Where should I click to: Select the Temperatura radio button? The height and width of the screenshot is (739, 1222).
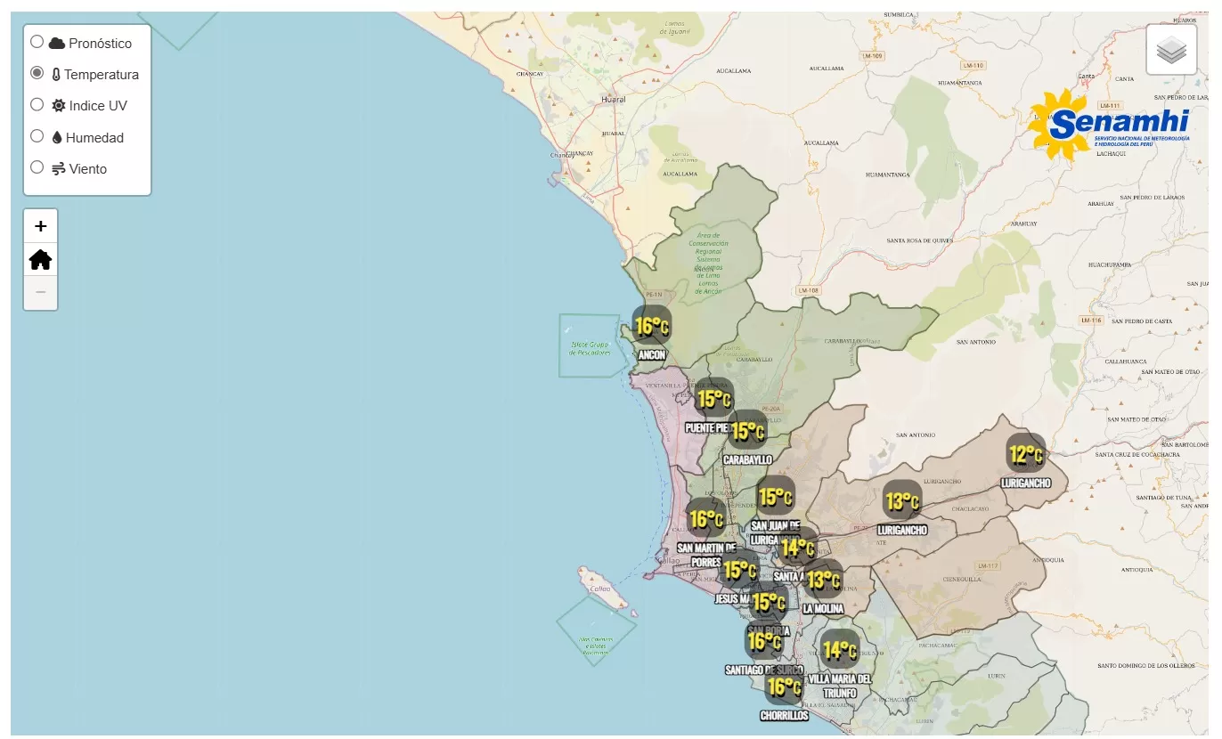(x=37, y=73)
